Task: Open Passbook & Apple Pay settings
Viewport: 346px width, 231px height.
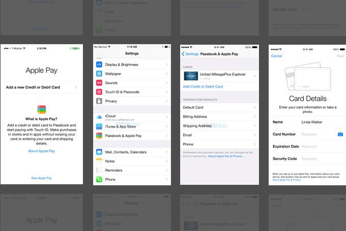Action: tap(132, 136)
